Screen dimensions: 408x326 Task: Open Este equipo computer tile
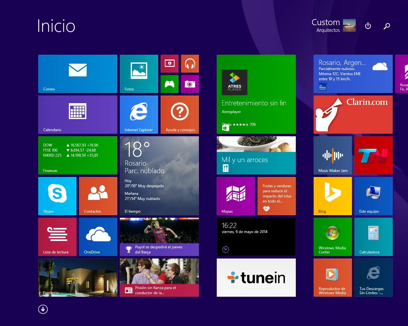pos(374,196)
